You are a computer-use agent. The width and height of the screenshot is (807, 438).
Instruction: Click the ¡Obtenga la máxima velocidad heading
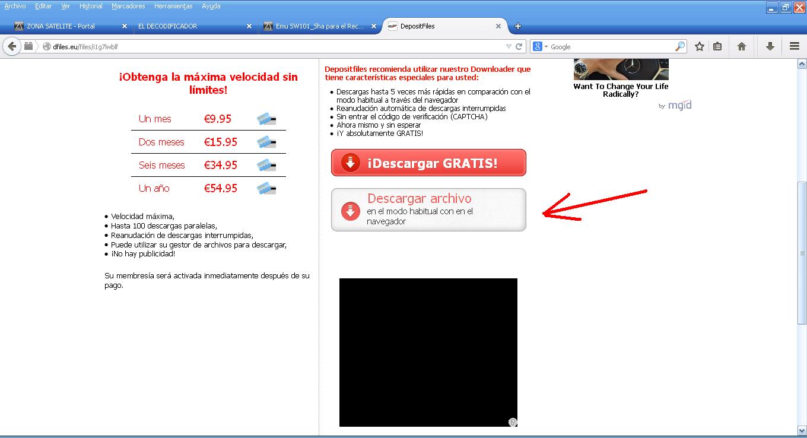pos(208,83)
